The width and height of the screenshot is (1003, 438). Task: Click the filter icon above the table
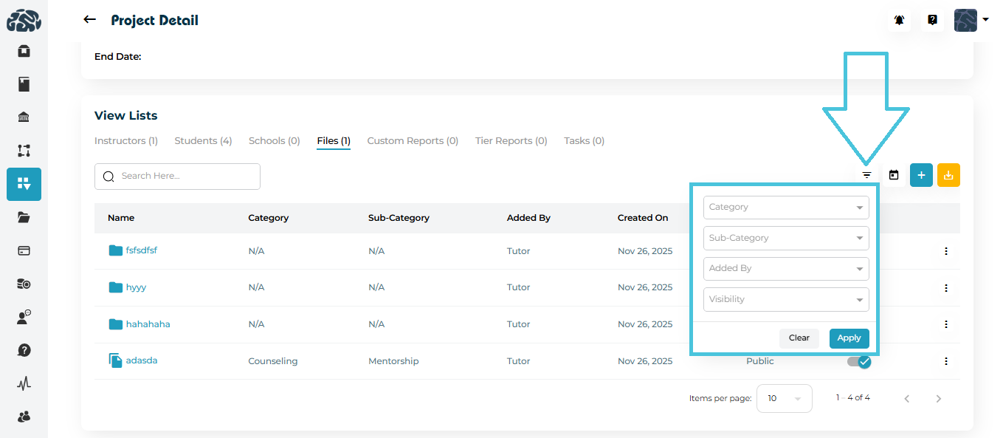867,175
